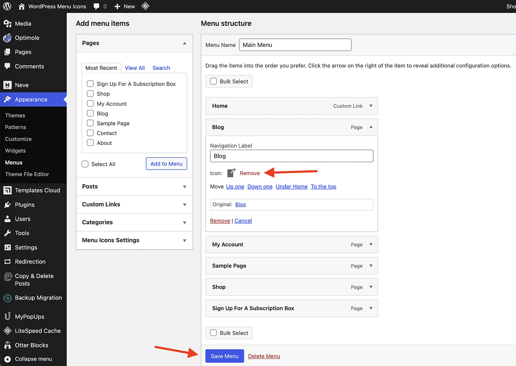Collapse the Blog menu item options
The image size is (516, 366).
tap(371, 127)
